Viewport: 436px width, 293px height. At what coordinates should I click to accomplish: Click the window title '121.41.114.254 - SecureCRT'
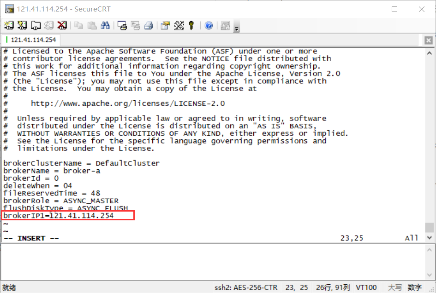coord(64,9)
